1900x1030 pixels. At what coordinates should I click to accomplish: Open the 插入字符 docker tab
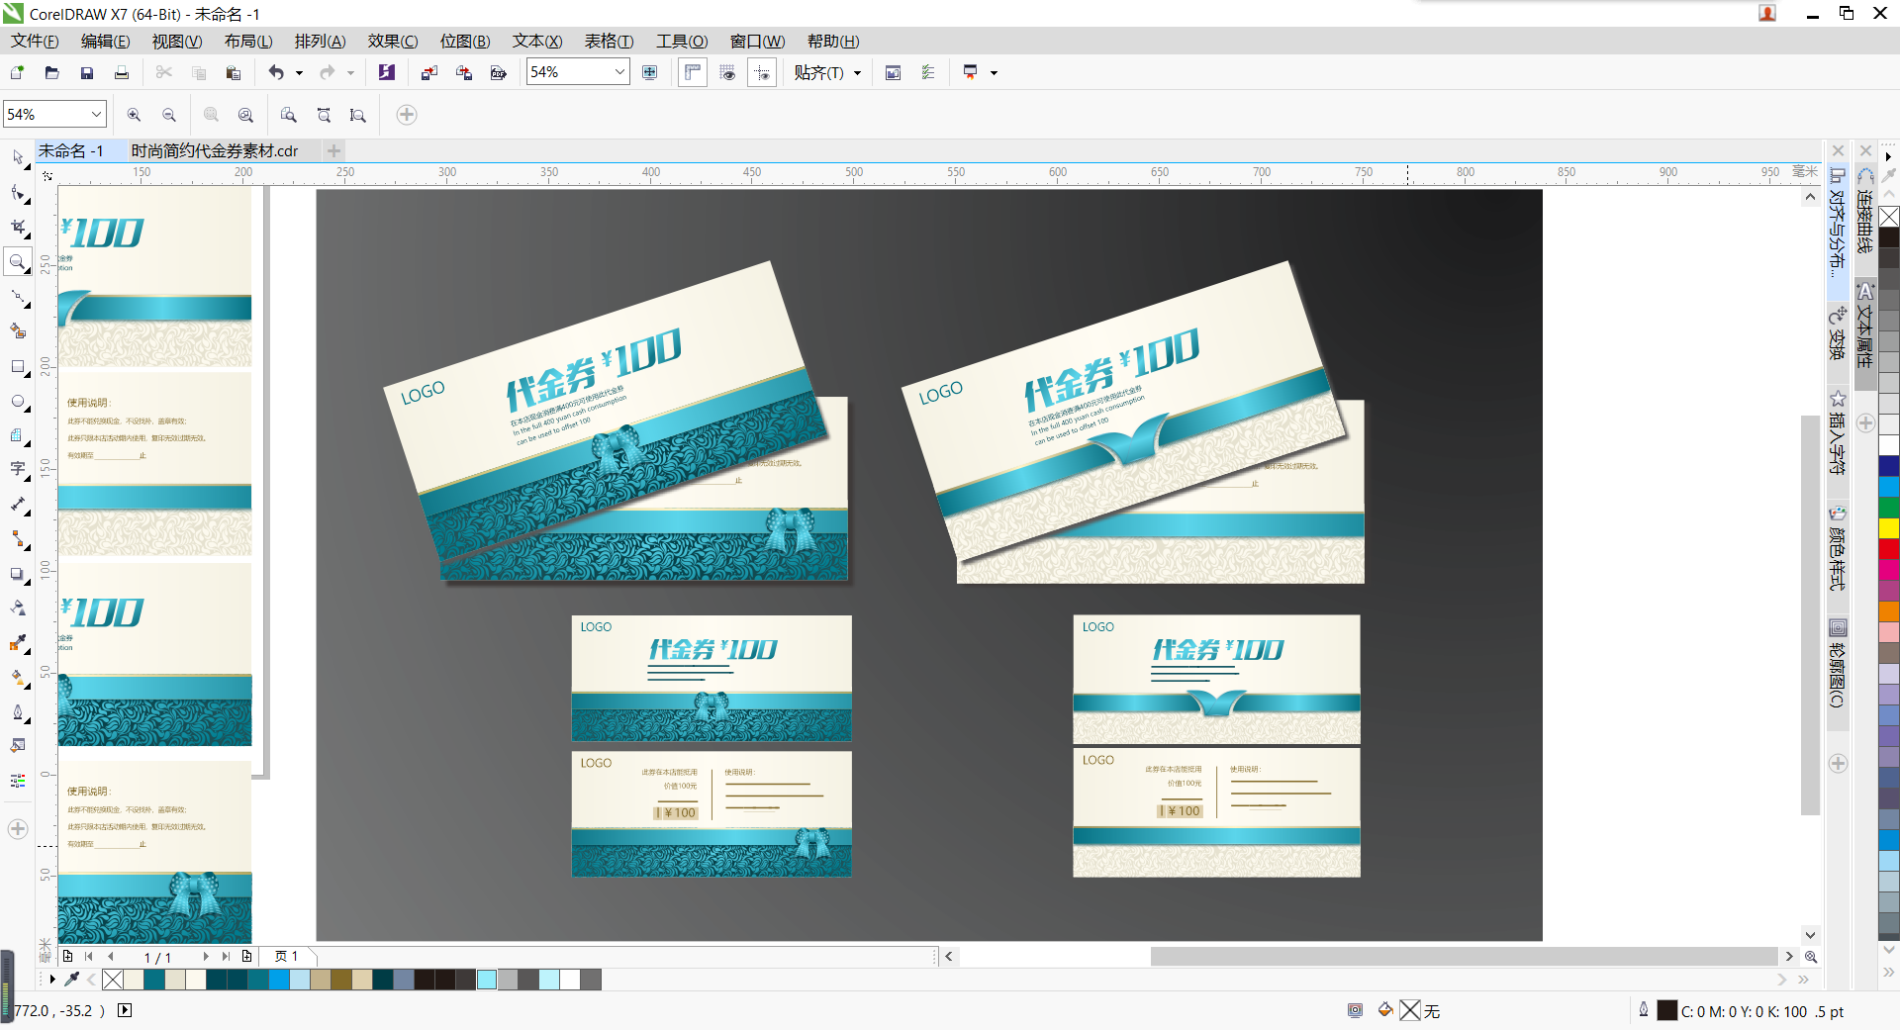1838,433
